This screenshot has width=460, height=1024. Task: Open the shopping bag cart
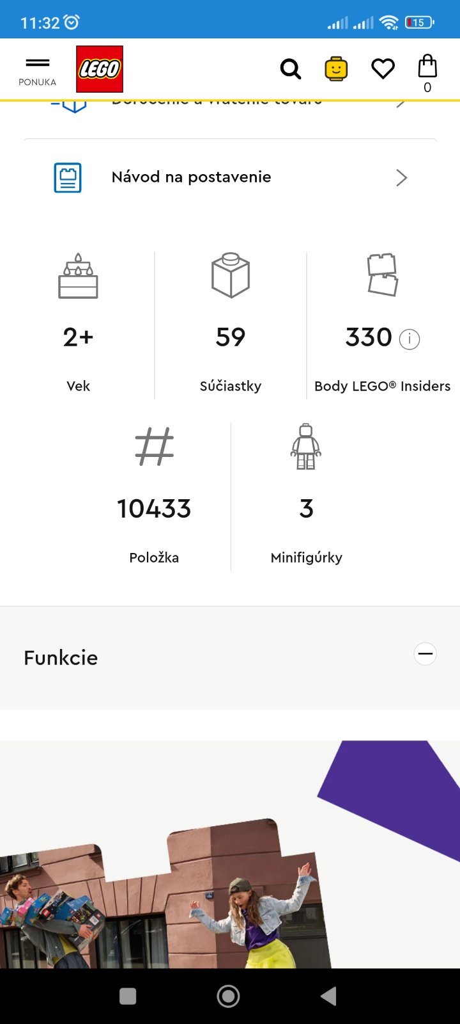tap(427, 70)
